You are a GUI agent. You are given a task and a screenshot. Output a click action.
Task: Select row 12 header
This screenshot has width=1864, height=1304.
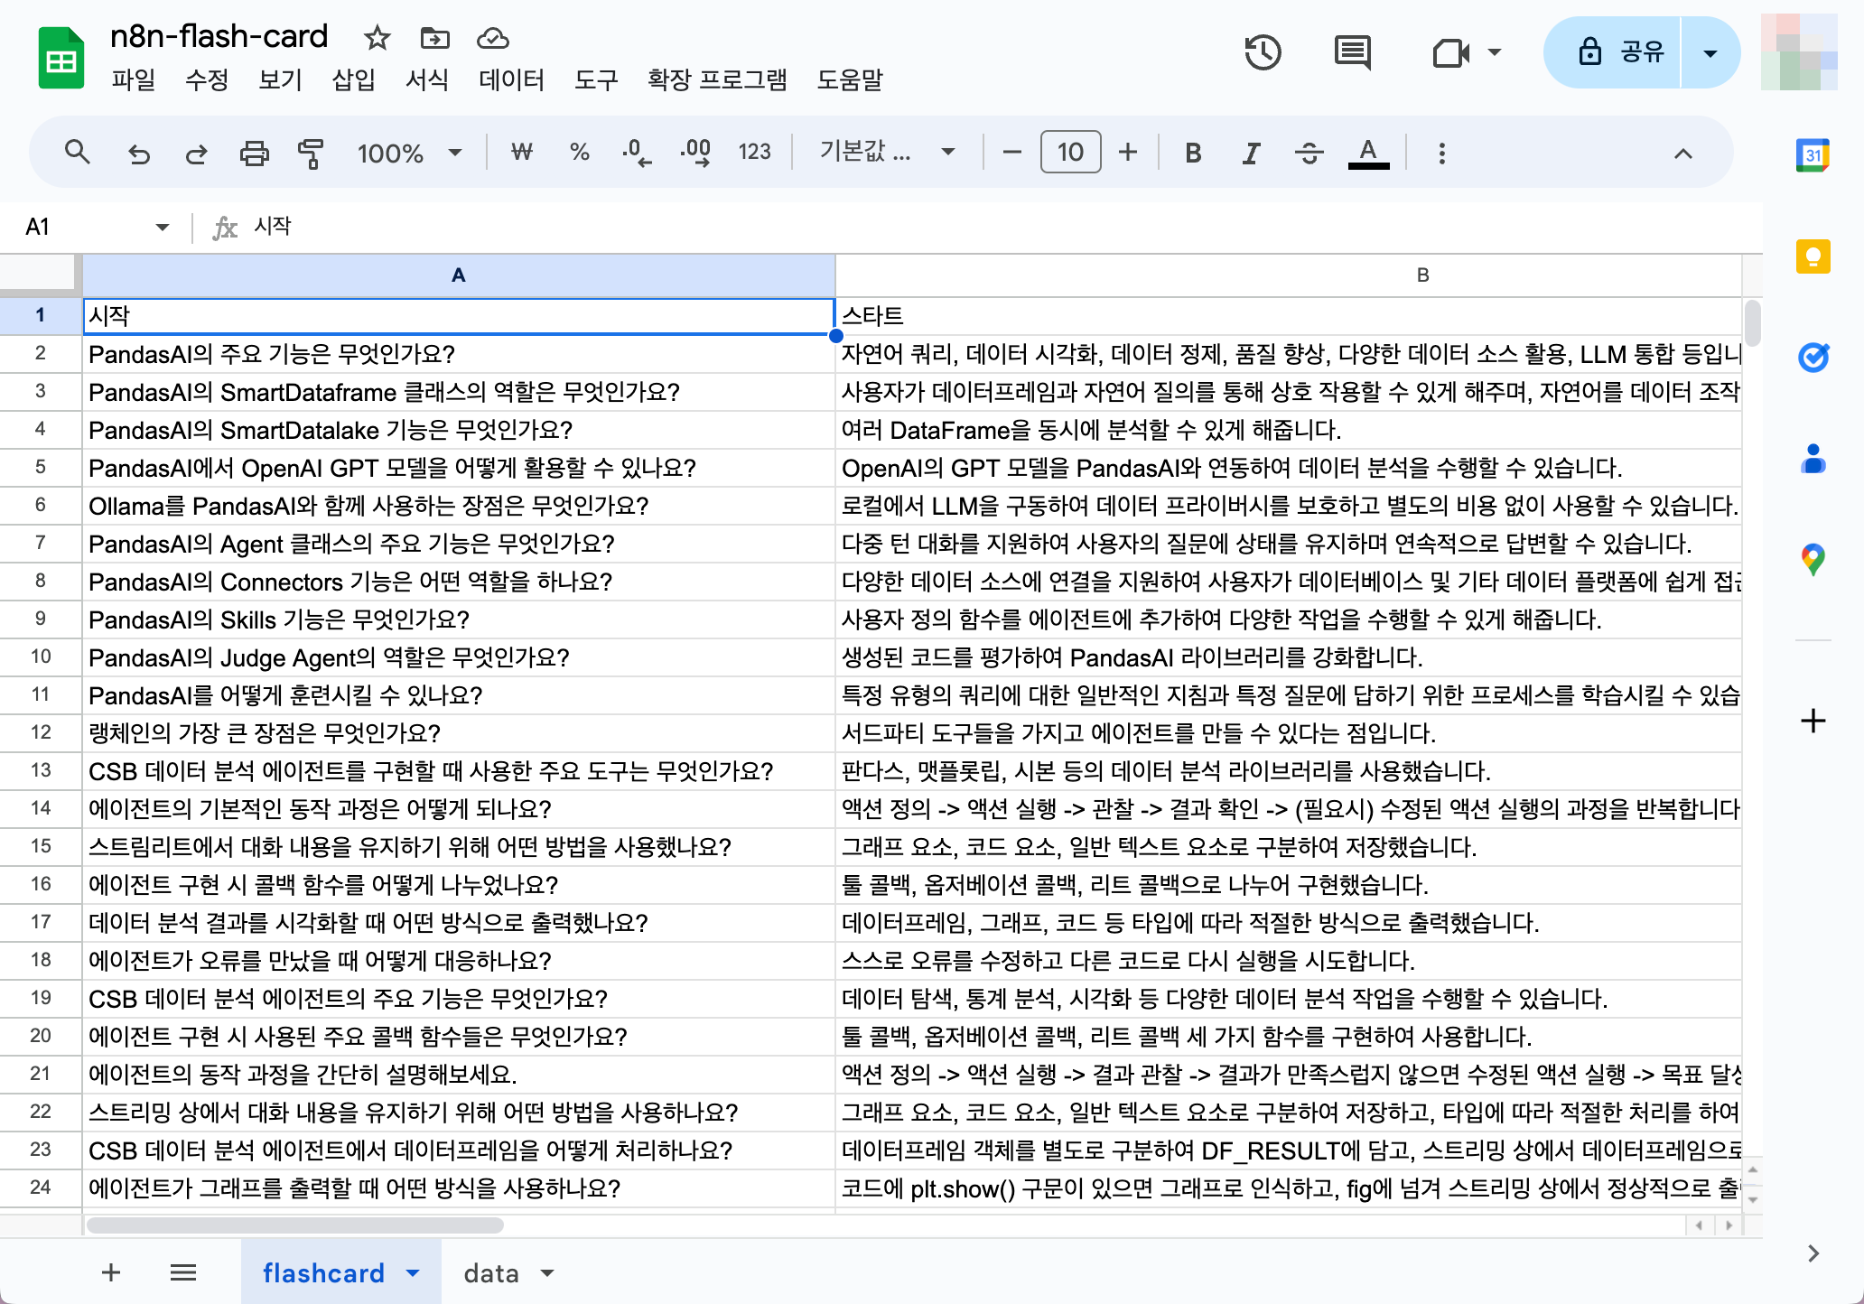pyautogui.click(x=41, y=732)
